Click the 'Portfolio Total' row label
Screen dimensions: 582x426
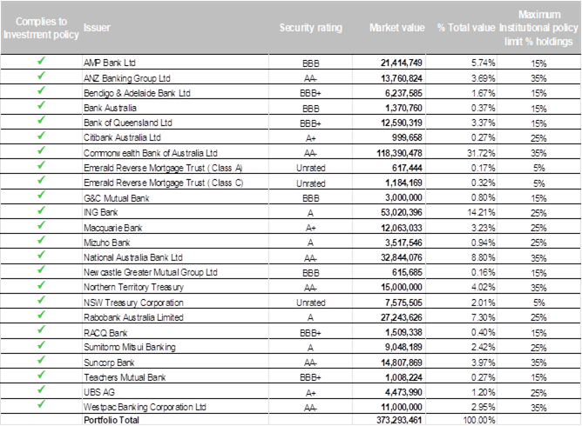click(112, 420)
